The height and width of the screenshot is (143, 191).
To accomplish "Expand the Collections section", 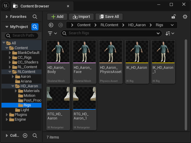I will pyautogui.click(x=7, y=136).
